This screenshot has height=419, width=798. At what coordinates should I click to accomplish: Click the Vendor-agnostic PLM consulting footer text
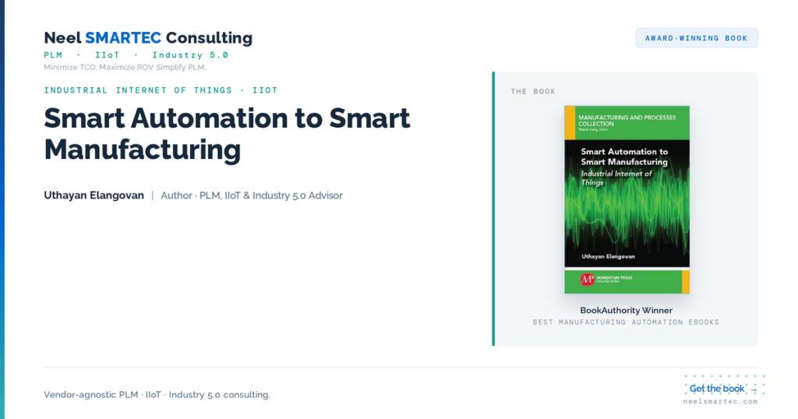click(x=157, y=395)
